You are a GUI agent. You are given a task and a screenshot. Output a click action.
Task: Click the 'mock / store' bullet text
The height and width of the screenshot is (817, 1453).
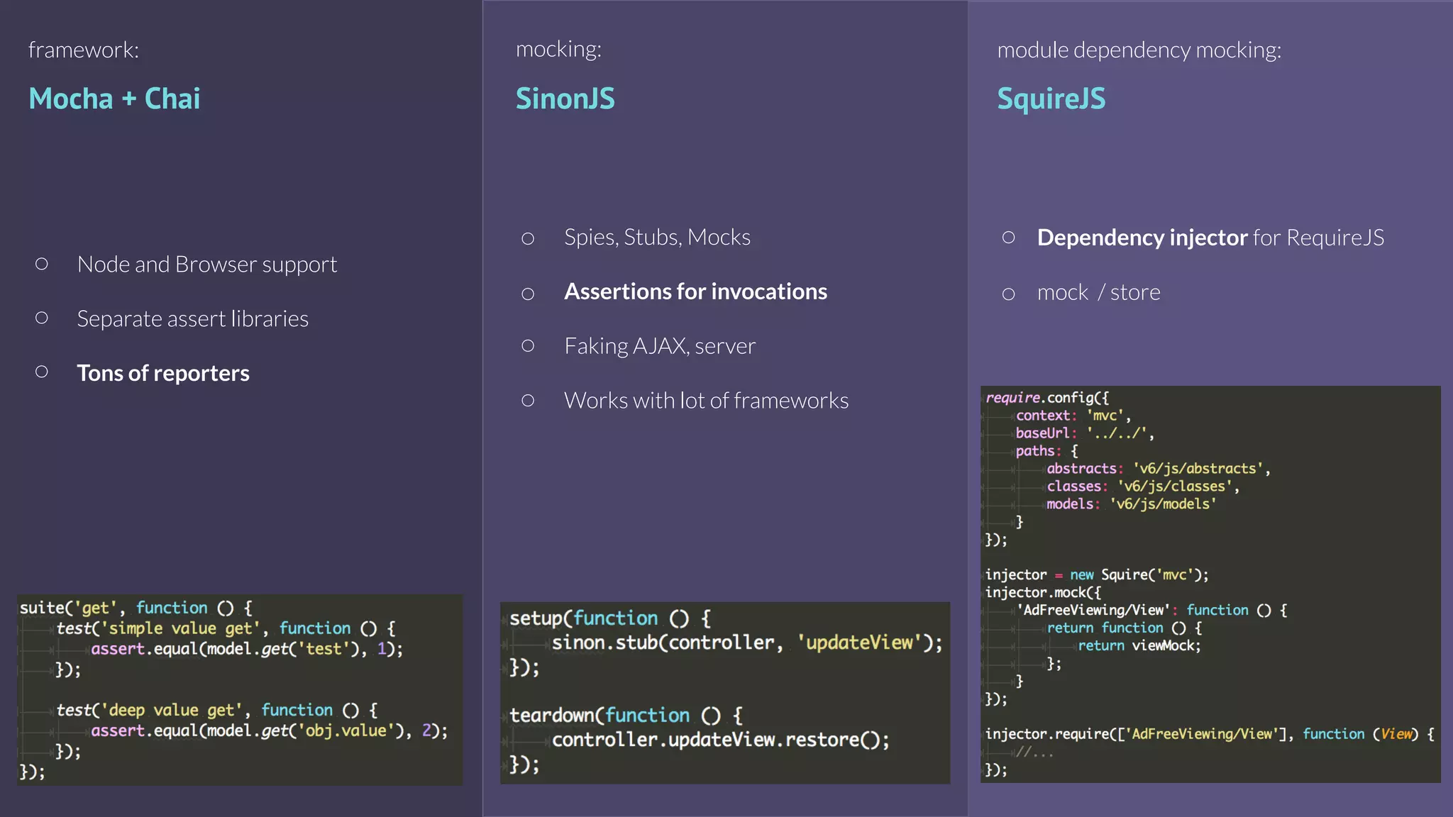click(x=1098, y=292)
